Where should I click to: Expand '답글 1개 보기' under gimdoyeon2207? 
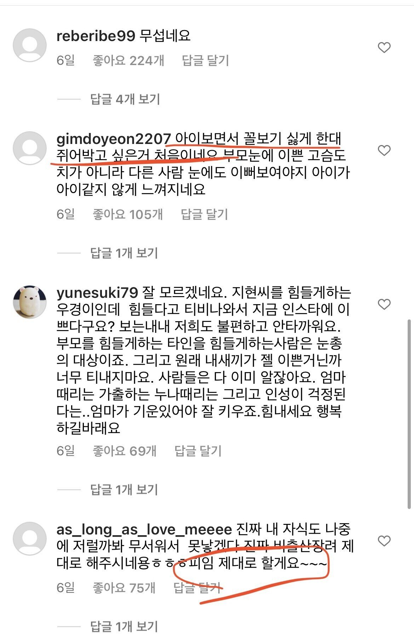[x=124, y=253]
